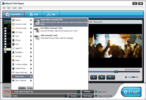Viewport: 146px width, 100px height.
Task: Open the Tools menu
Action: click(14, 8)
